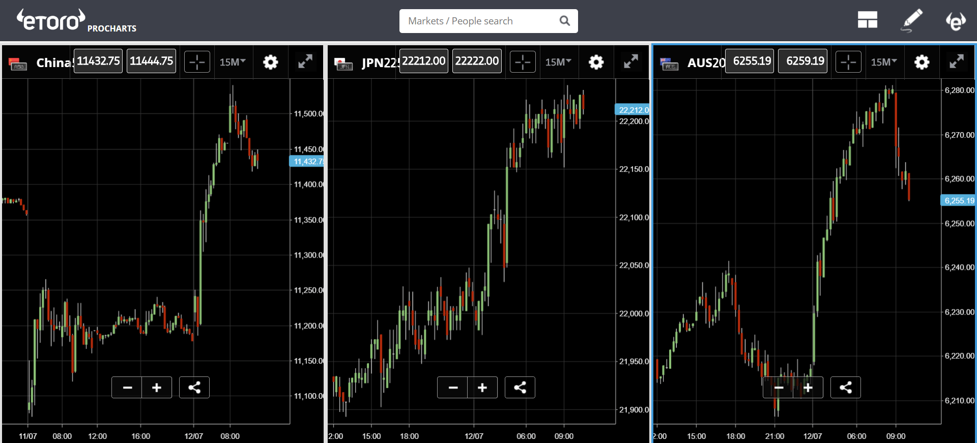Select the drawing pencil tool
This screenshot has height=443, width=977.
pos(911,20)
